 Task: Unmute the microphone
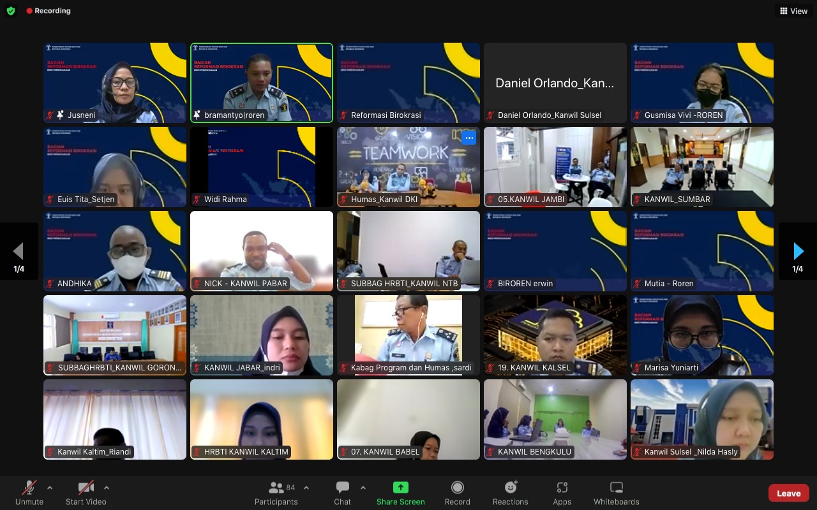click(x=29, y=492)
